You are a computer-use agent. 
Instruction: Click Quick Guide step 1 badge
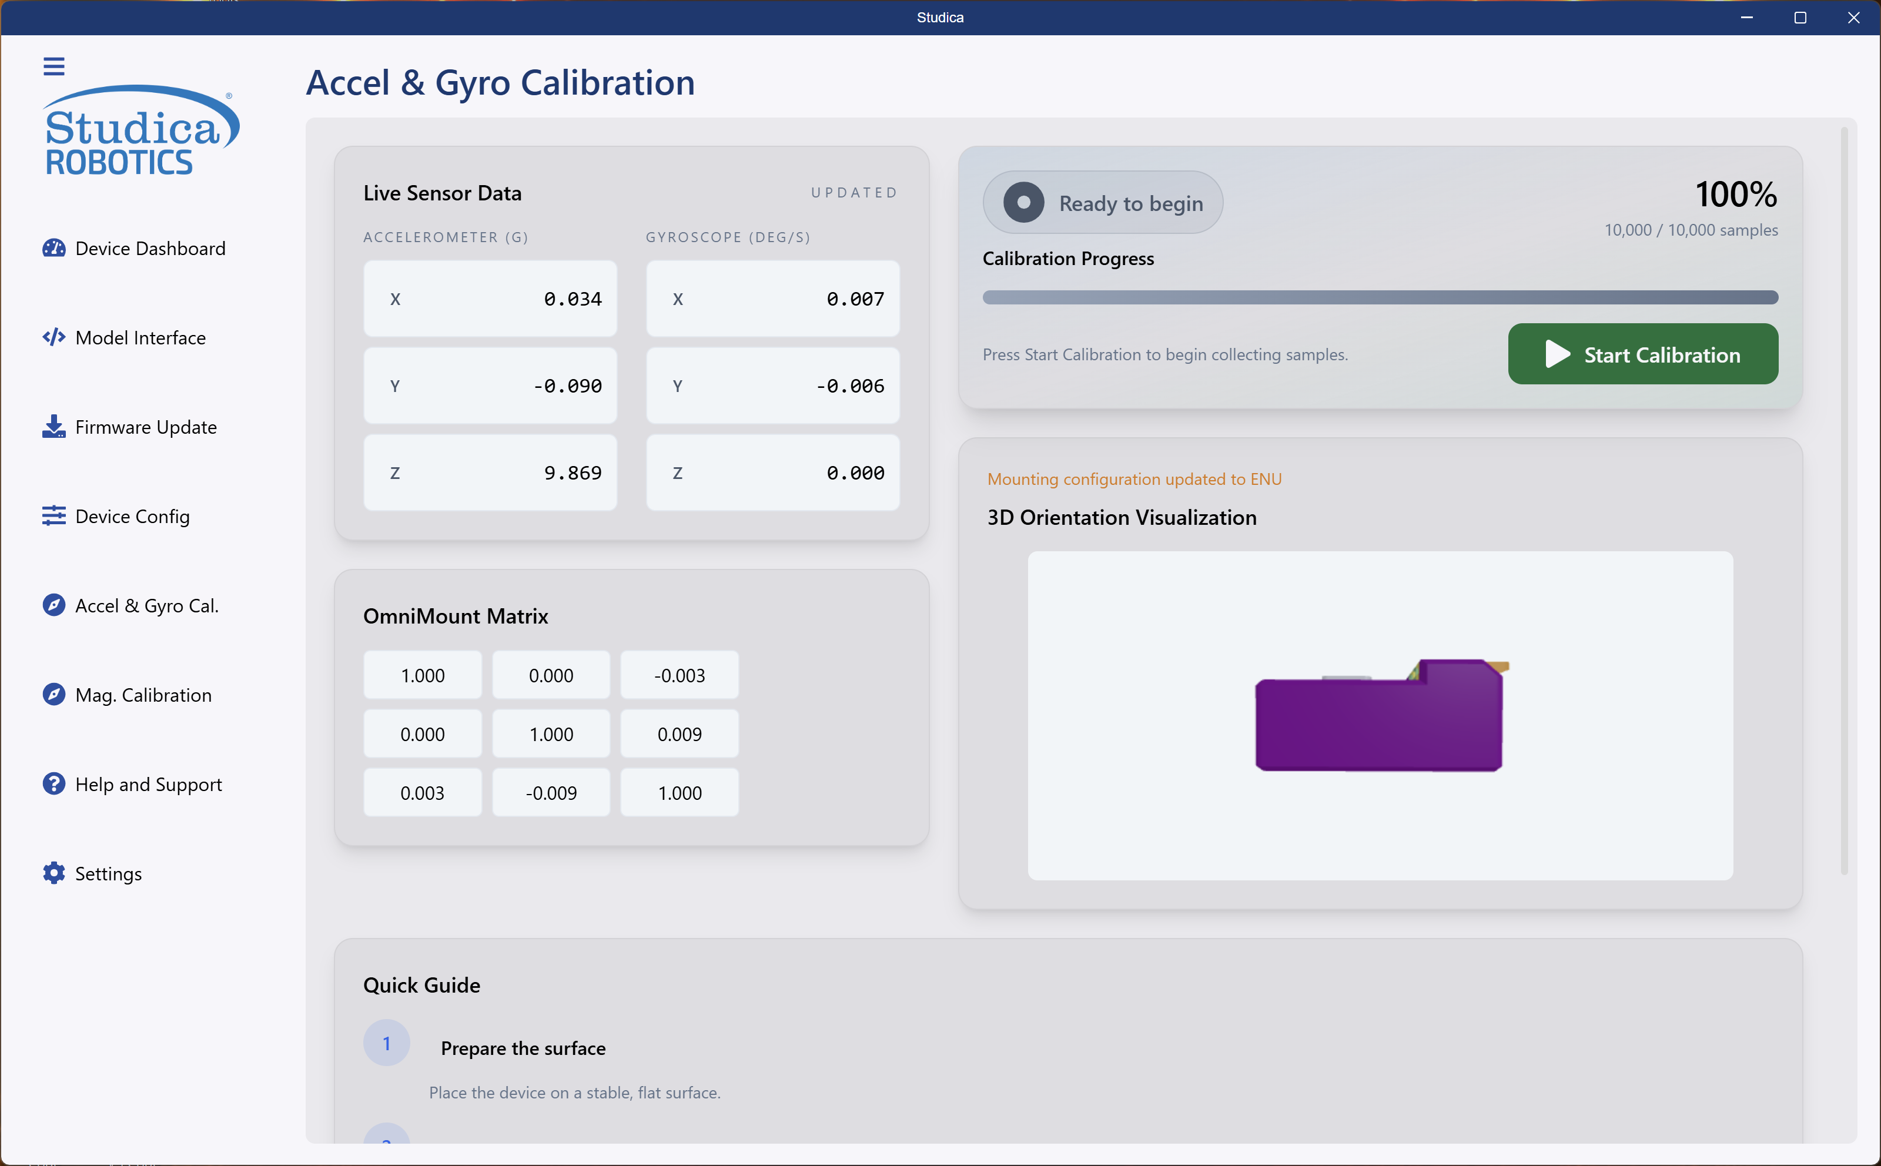tap(386, 1043)
